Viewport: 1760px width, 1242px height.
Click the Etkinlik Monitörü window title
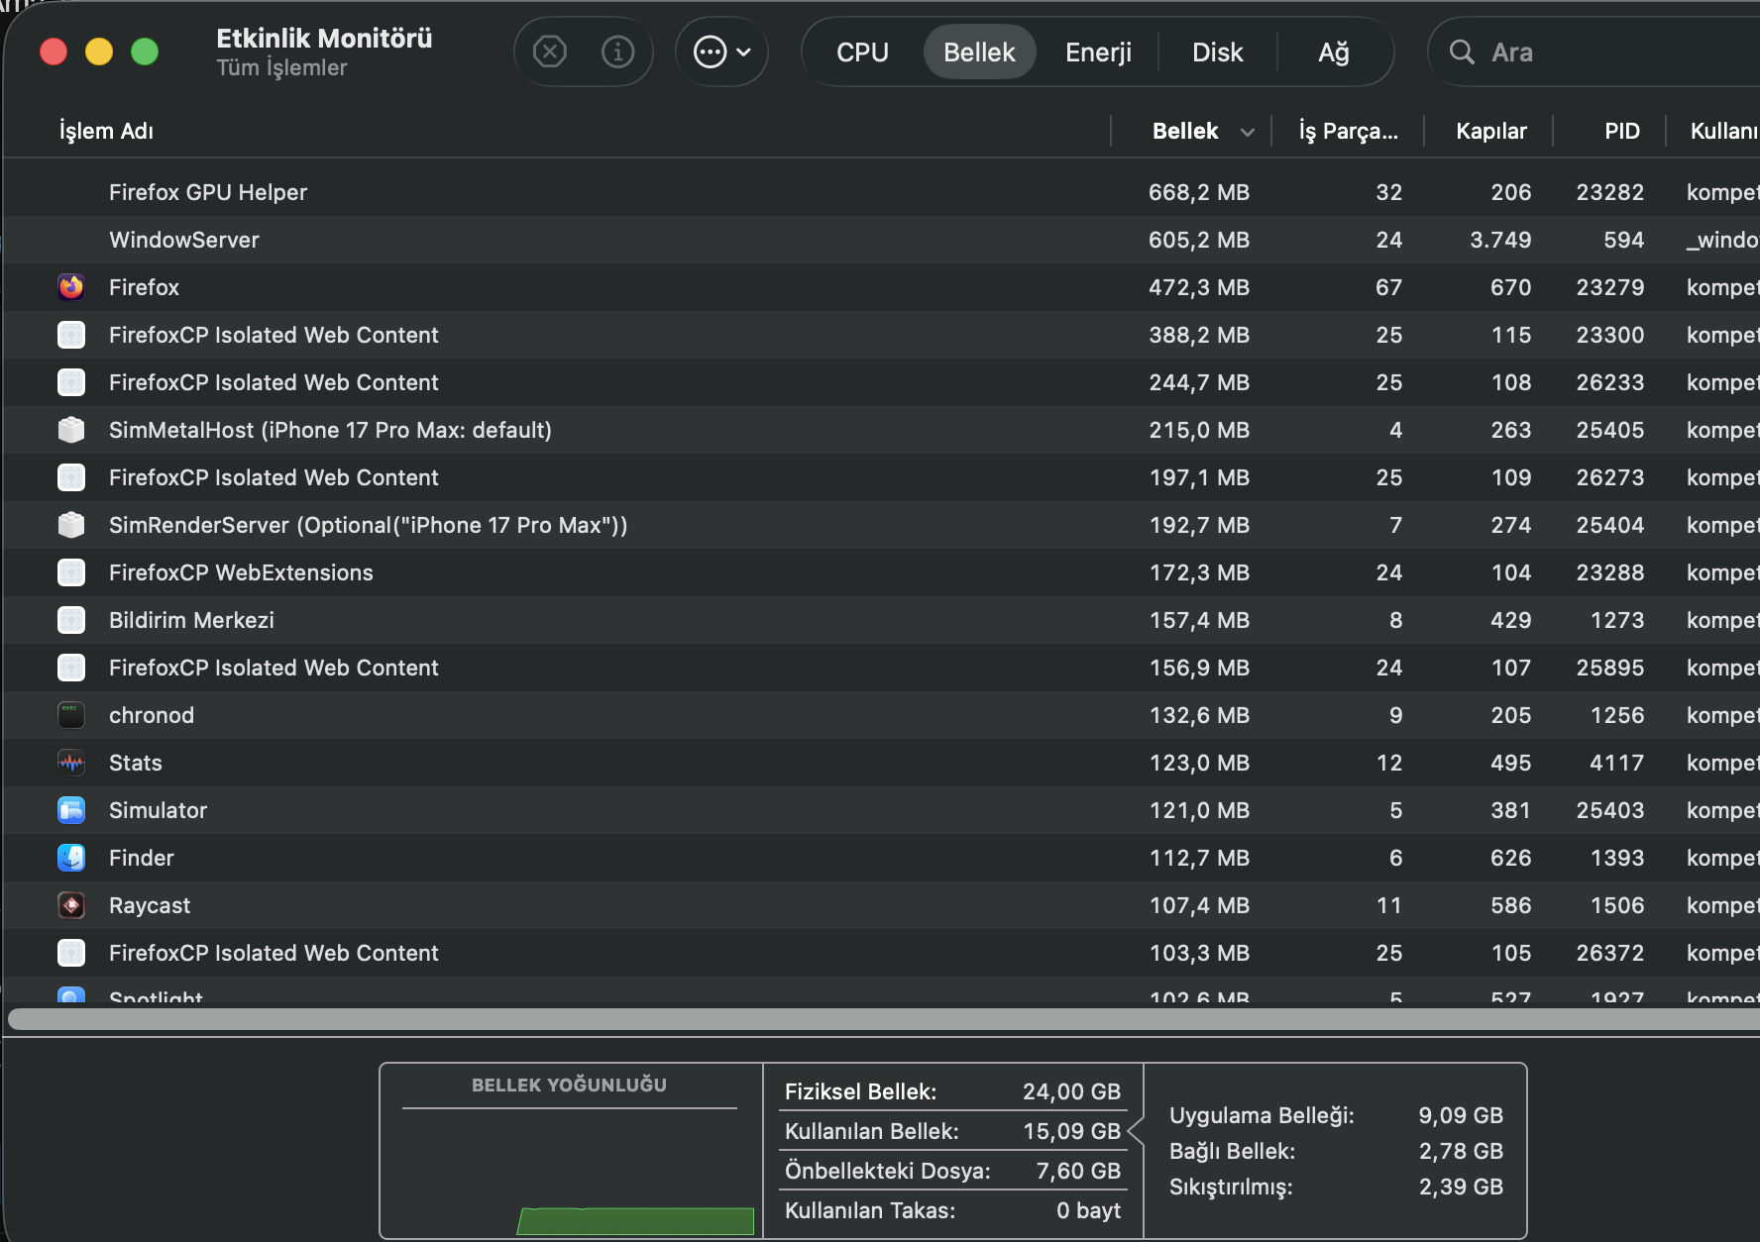click(x=324, y=39)
